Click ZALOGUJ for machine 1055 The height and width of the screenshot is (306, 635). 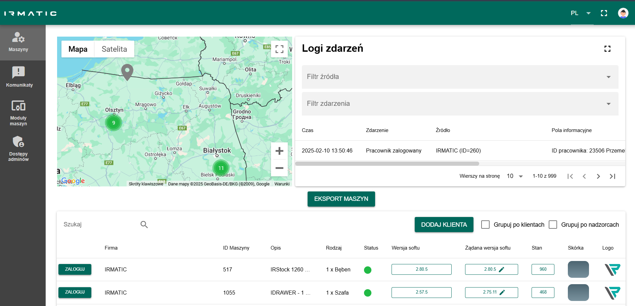click(75, 292)
